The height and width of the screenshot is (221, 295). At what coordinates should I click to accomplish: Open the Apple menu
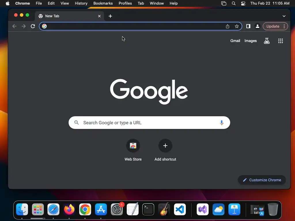(x=7, y=3)
